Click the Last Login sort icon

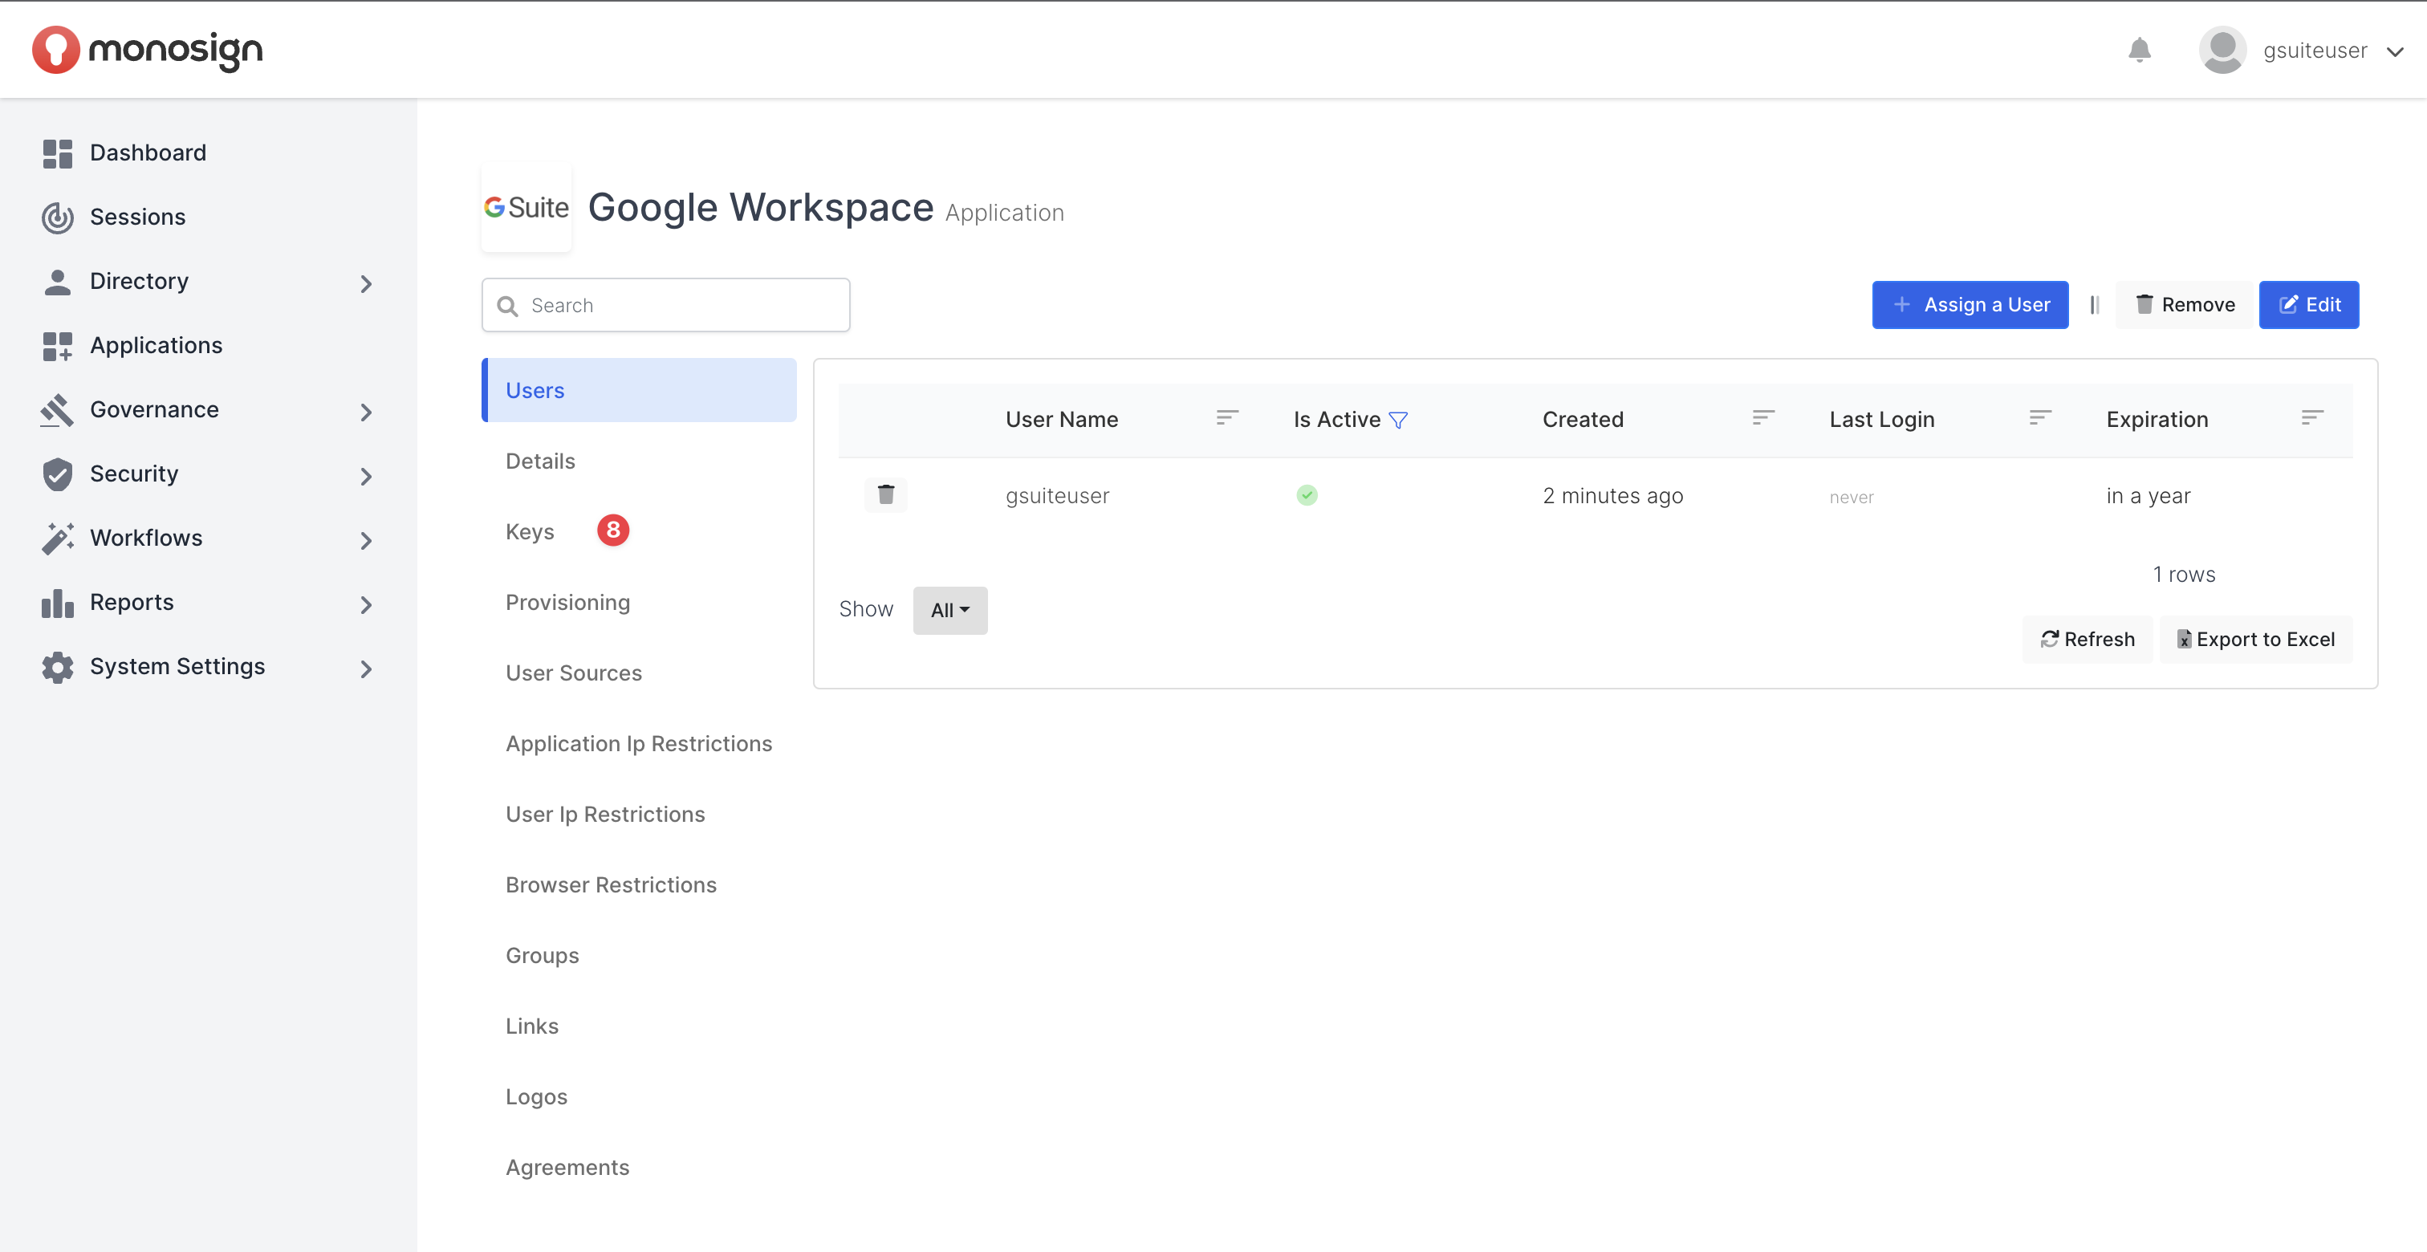tap(2040, 417)
